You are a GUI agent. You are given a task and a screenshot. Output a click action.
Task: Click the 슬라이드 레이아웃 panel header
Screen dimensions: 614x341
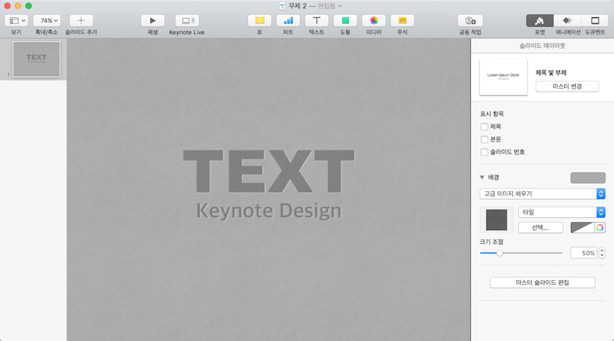click(543, 46)
